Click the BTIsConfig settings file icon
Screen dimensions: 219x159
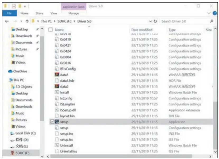pos(57,69)
